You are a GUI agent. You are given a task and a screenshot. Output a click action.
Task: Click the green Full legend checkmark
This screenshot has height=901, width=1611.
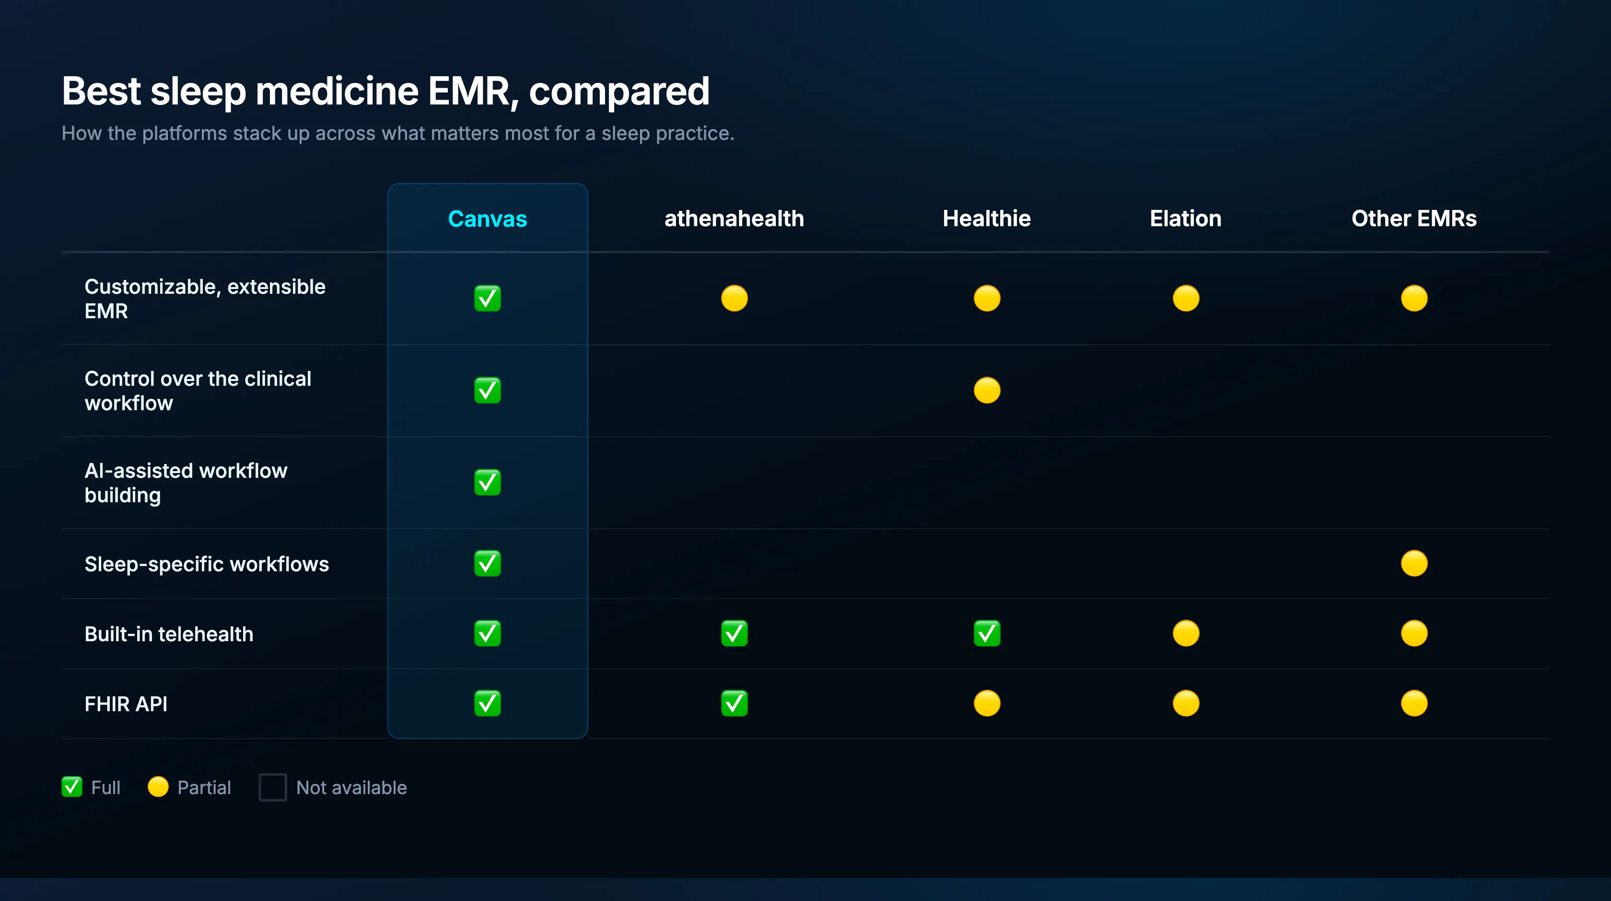click(72, 786)
